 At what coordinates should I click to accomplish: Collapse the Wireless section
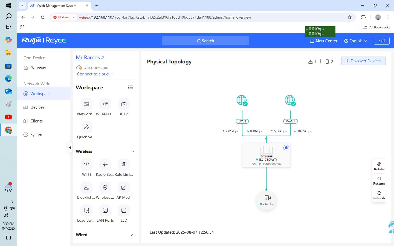click(133, 151)
